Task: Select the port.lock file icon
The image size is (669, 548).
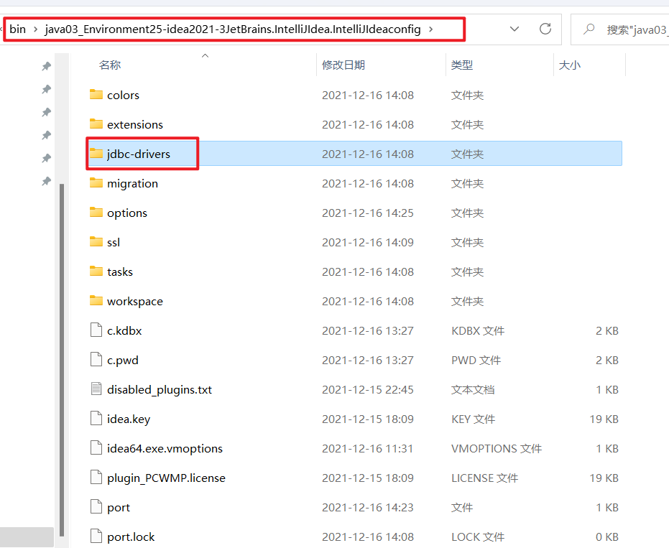Action: tap(97, 537)
